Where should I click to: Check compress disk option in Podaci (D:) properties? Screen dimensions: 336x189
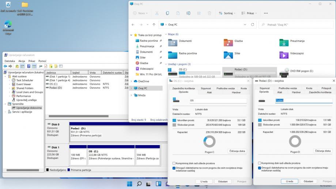[x=260, y=163]
